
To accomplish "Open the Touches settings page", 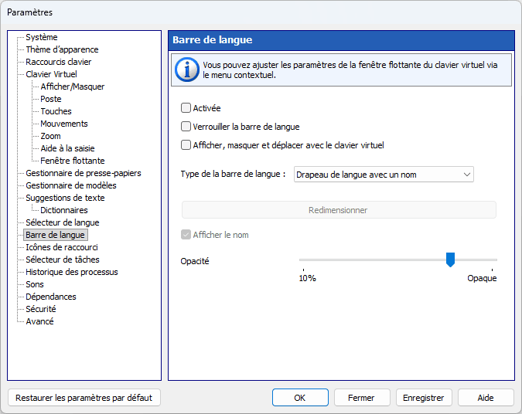I will [56, 111].
